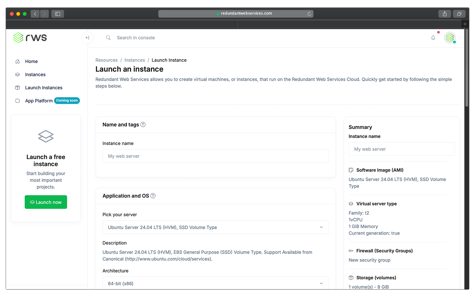Click the Current generation: true text

pos(374,233)
